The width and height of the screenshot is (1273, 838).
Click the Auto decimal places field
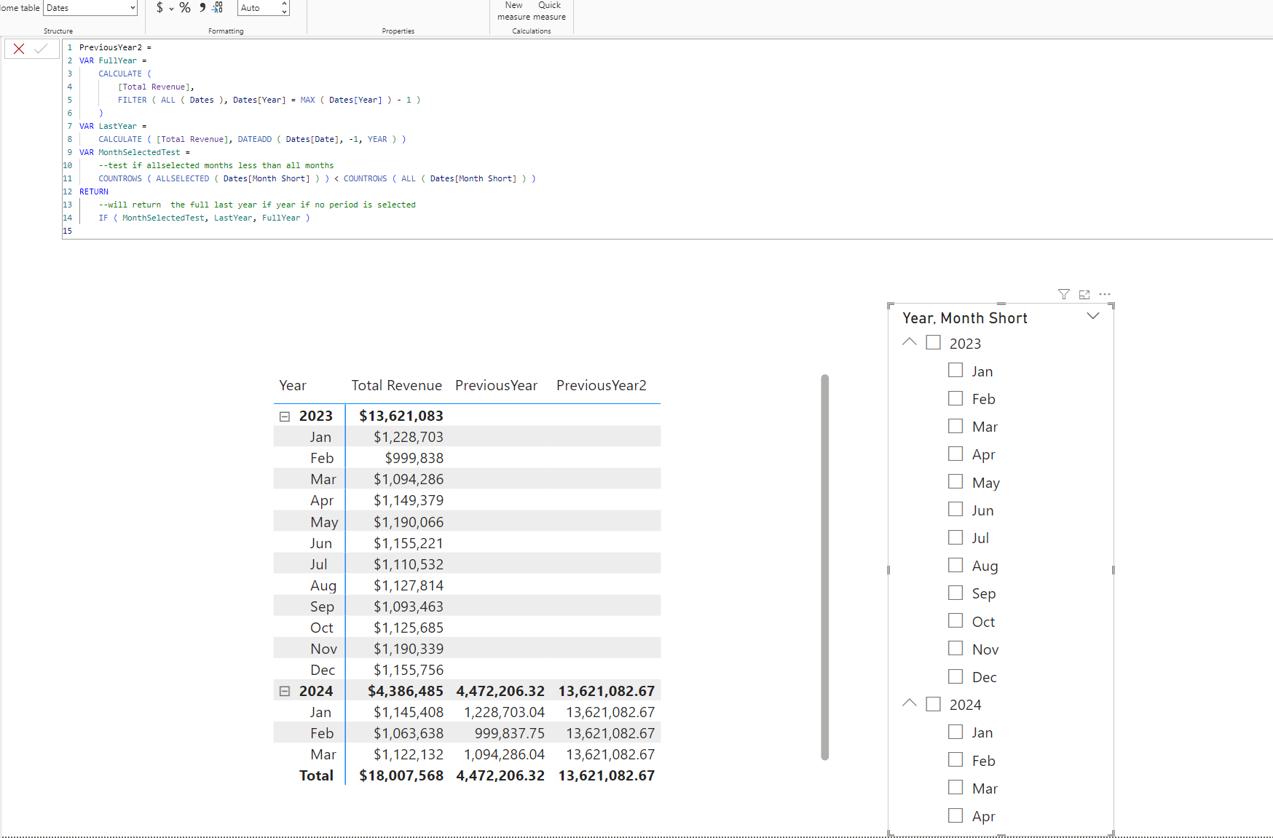tap(259, 8)
